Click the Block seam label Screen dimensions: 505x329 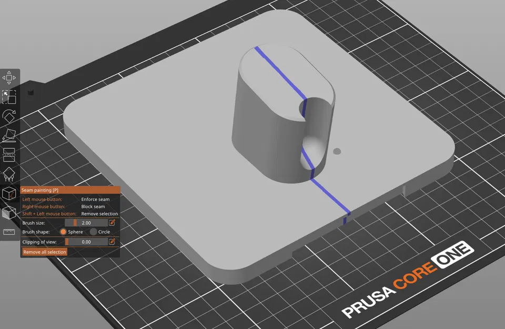click(x=93, y=206)
